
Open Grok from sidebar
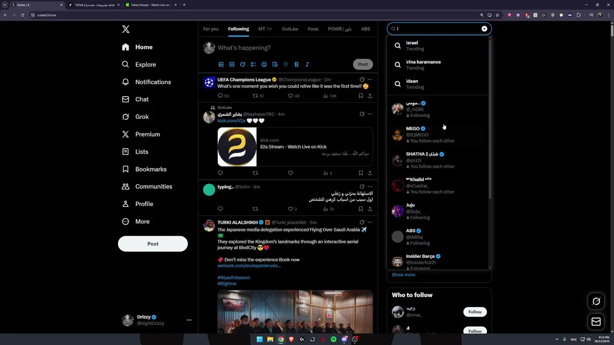pyautogui.click(x=135, y=116)
